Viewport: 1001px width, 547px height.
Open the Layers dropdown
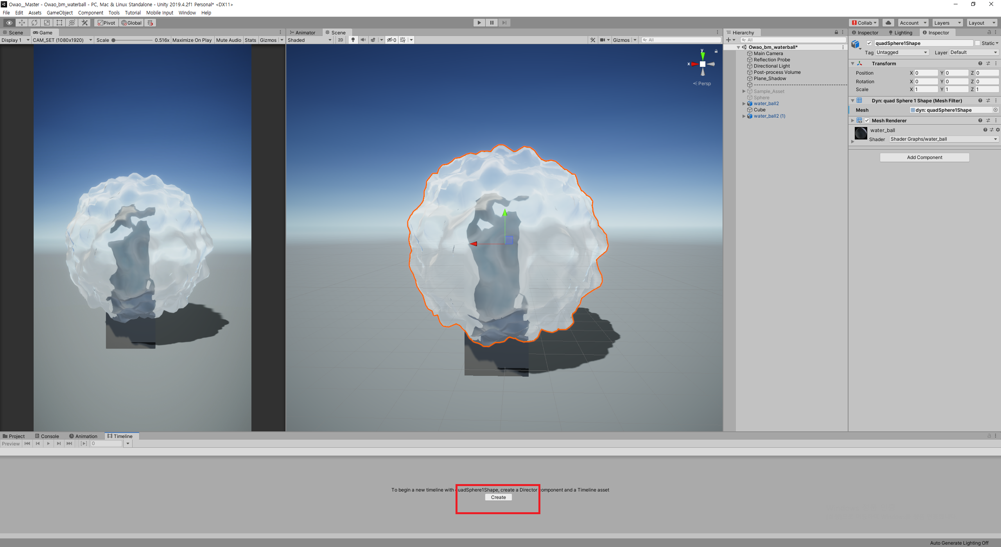947,23
